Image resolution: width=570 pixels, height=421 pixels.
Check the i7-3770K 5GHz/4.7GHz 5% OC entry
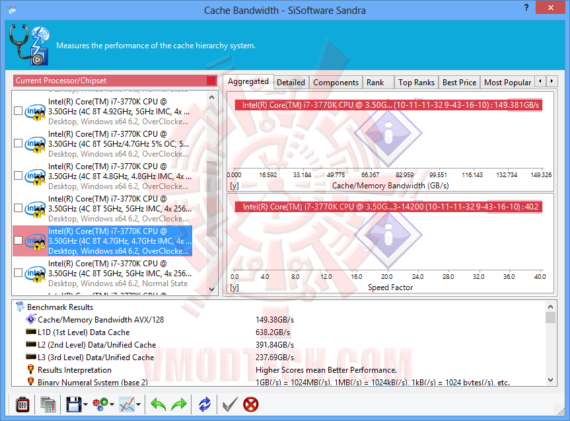coord(18,143)
